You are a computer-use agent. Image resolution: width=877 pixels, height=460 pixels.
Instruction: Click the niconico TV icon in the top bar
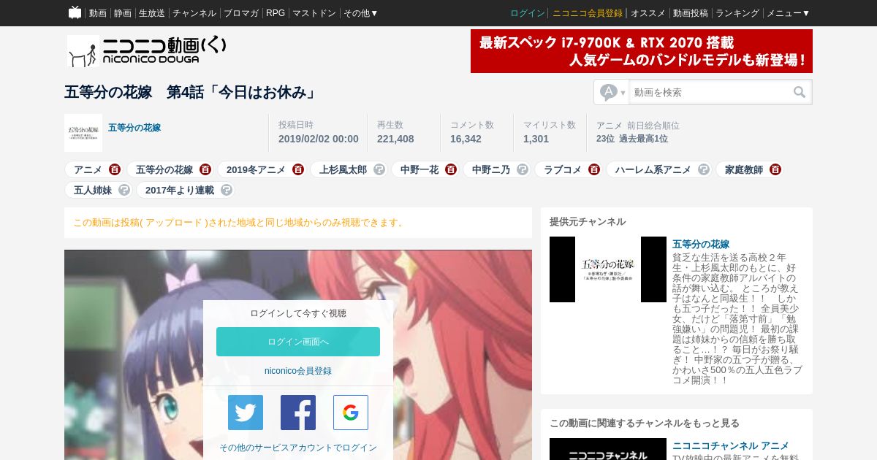click(x=75, y=12)
